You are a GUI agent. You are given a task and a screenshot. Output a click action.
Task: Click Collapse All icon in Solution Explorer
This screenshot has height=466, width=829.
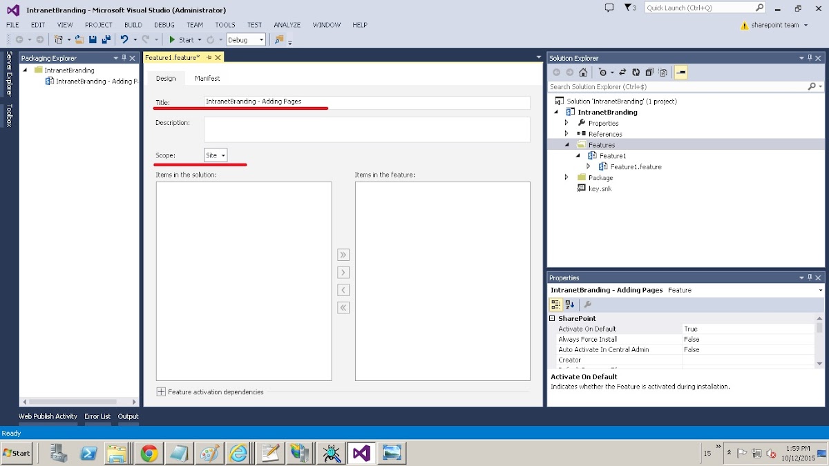point(649,72)
